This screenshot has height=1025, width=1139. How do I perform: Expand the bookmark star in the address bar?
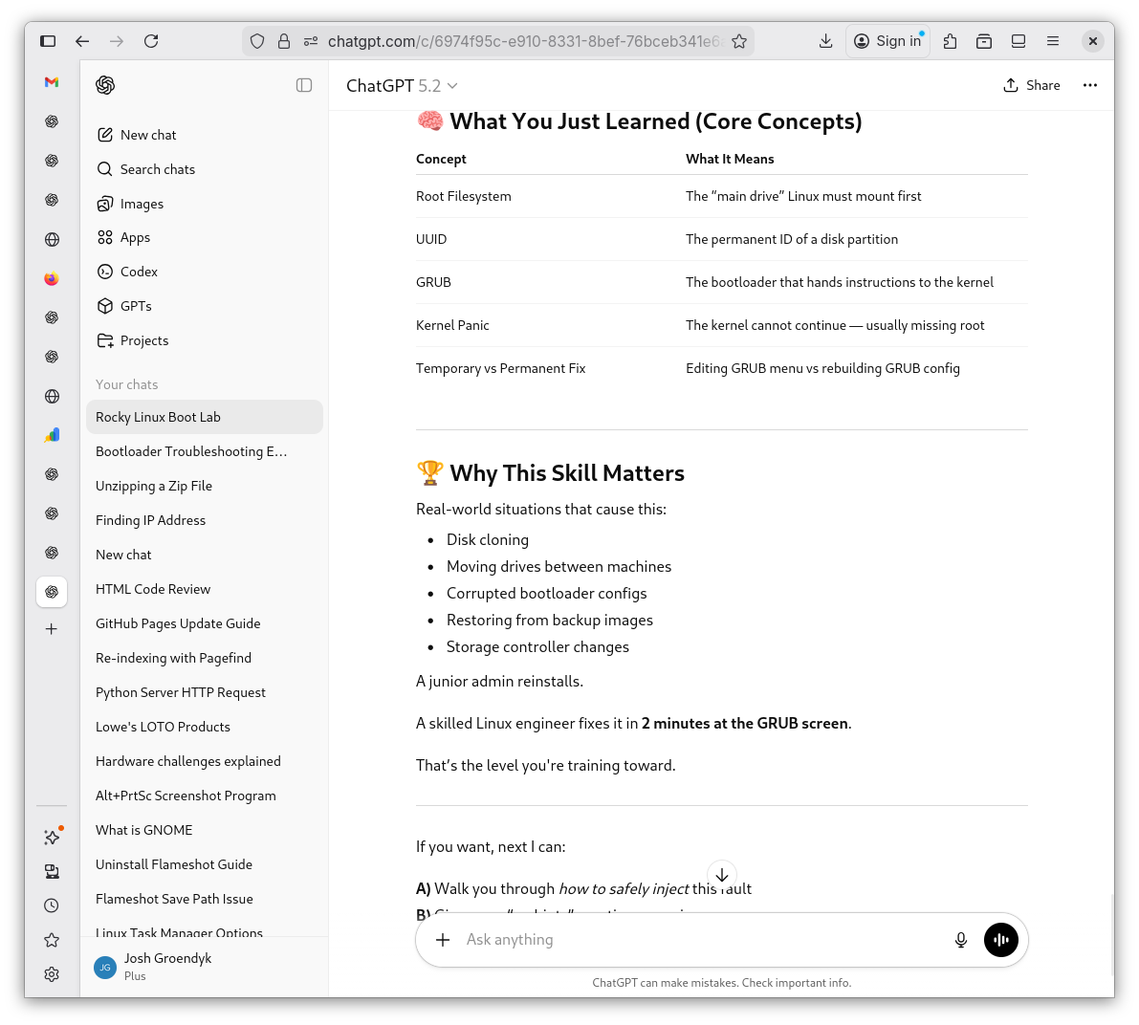click(739, 41)
